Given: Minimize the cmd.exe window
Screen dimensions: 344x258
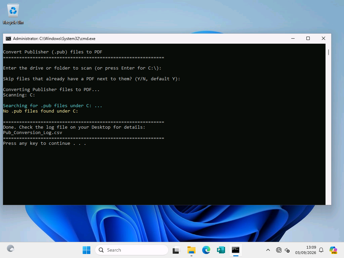Looking at the screenshot, I should click(x=293, y=38).
